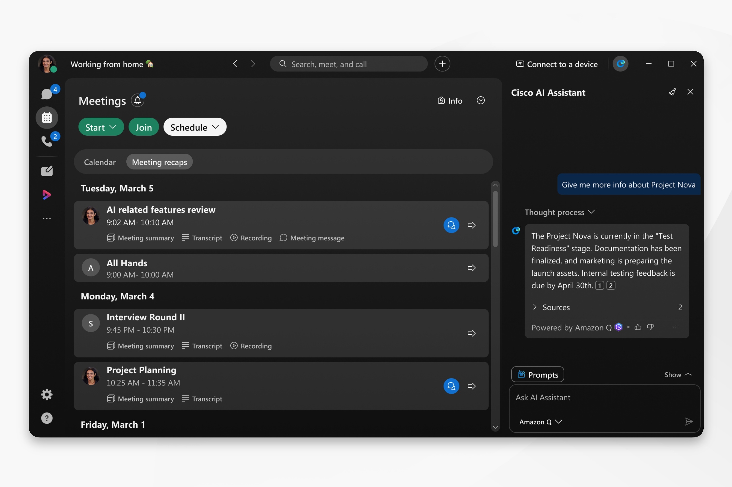Switch to the Meeting recaps tab
Screen dimensions: 732x487
(x=159, y=161)
